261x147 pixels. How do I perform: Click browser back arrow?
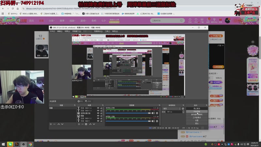tap(3, 8)
